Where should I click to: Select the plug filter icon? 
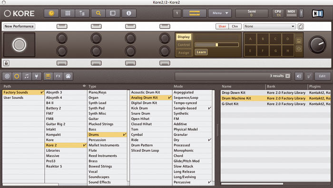pyautogui.click(x=36, y=76)
